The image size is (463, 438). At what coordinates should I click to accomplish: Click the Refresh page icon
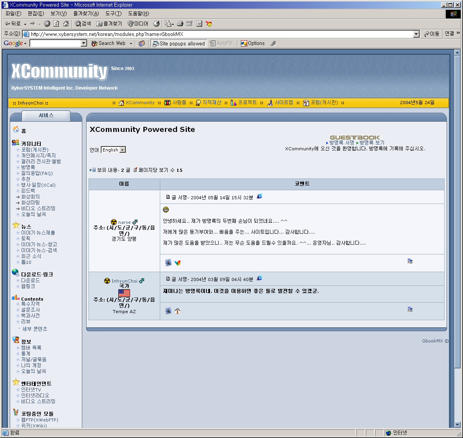click(x=56, y=23)
